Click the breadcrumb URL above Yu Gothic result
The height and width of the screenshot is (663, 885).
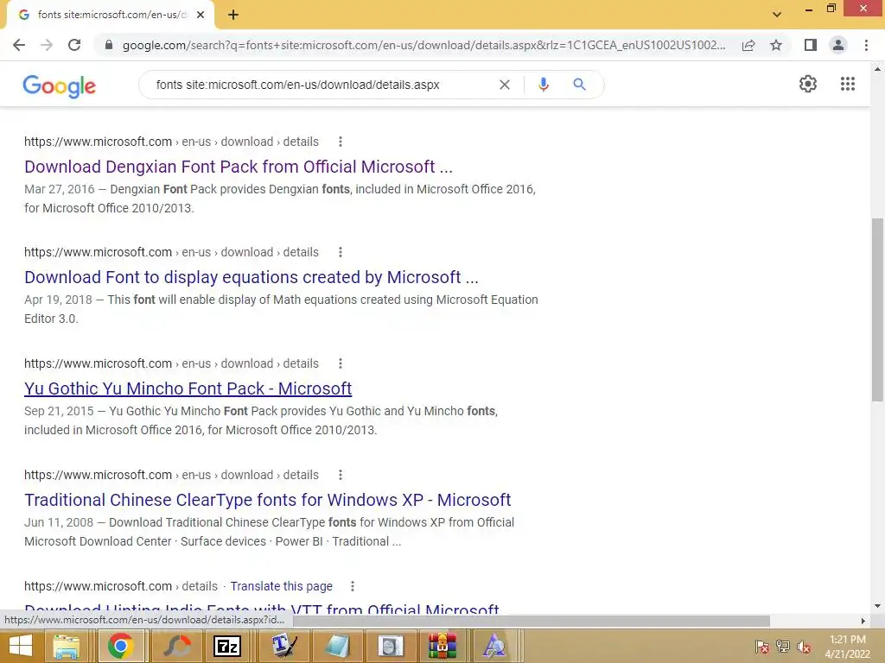click(x=172, y=363)
